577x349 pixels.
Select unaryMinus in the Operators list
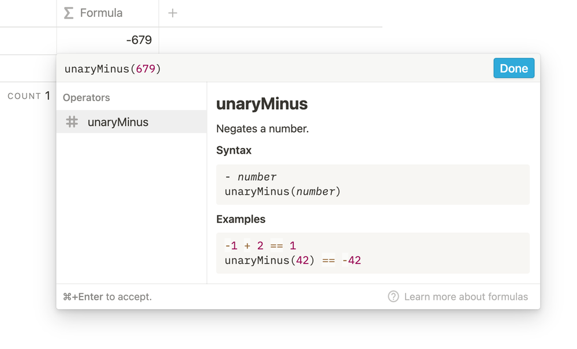pos(118,122)
